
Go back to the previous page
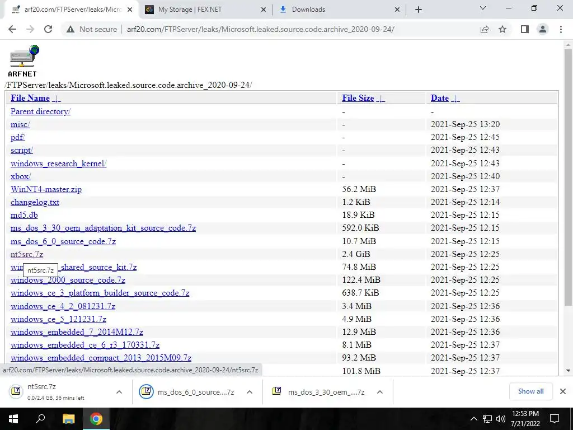pyautogui.click(x=12, y=29)
